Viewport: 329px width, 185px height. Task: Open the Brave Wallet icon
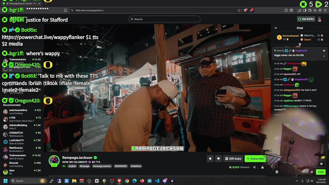(x=310, y=10)
